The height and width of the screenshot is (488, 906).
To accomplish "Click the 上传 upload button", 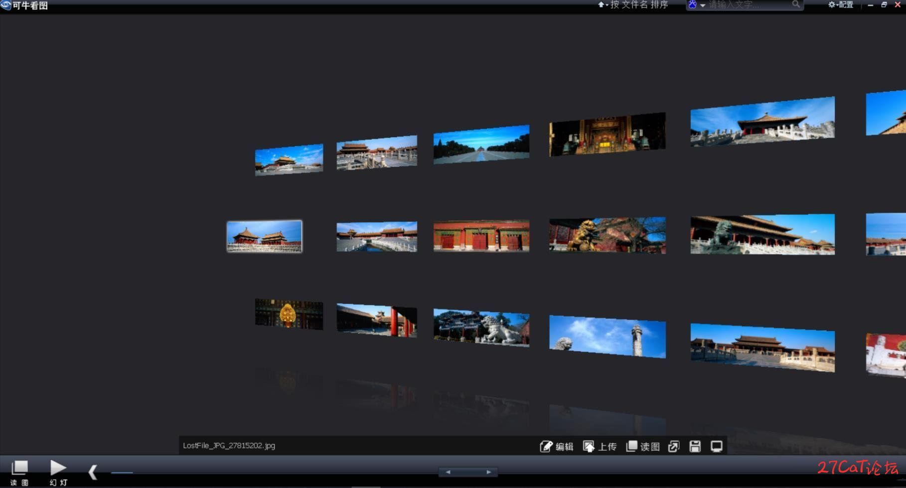I will tap(600, 446).
